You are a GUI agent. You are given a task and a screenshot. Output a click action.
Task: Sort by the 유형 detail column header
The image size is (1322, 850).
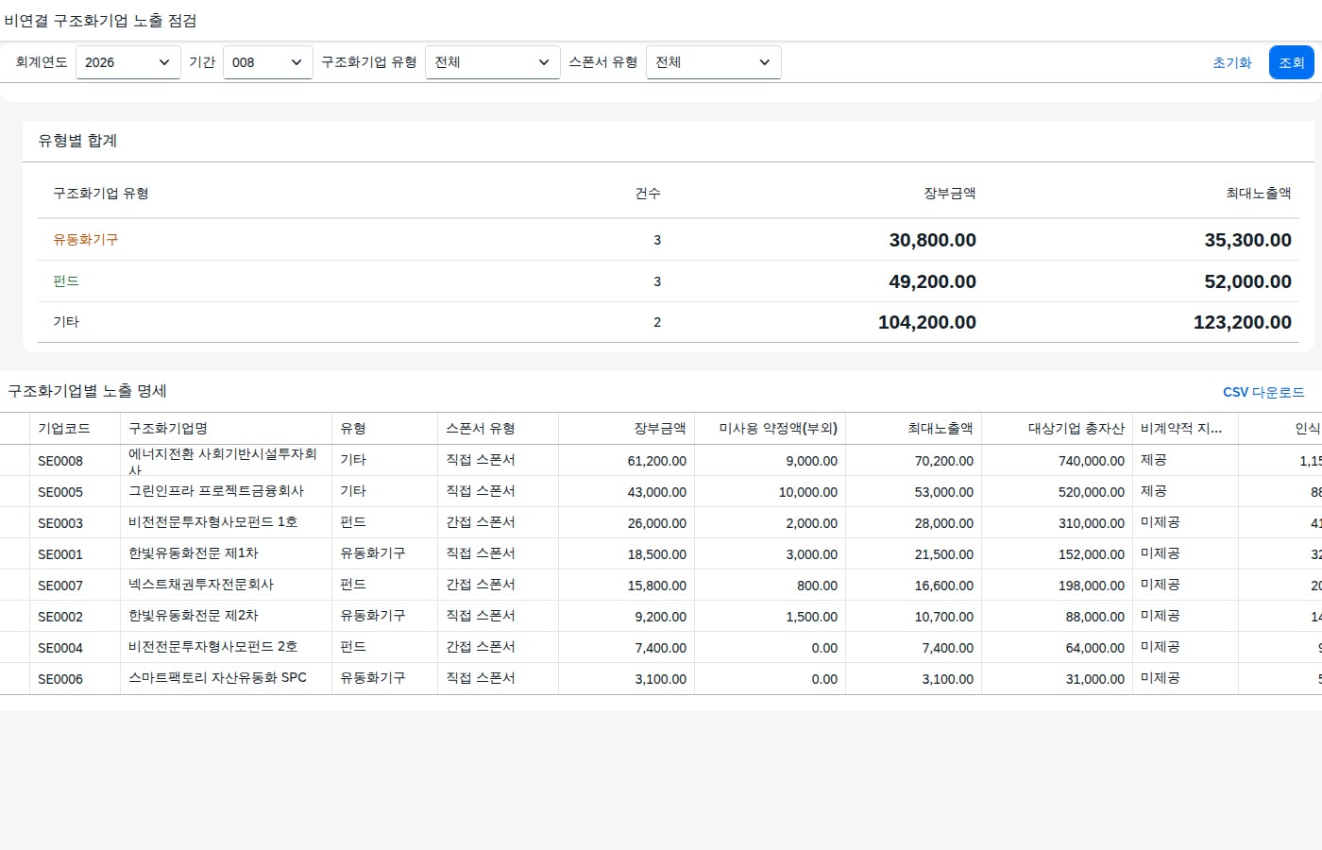384,429
